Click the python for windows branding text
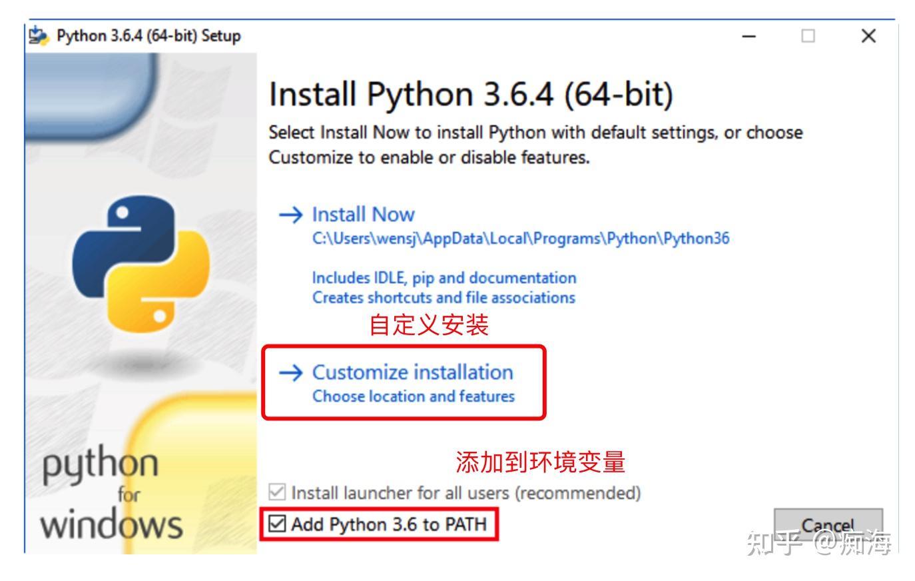 click(x=111, y=494)
